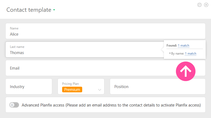Image resolution: width=211 pixels, height=118 pixels.
Task: Click the Advanced Planfix access label text
Action: [x=111, y=105]
